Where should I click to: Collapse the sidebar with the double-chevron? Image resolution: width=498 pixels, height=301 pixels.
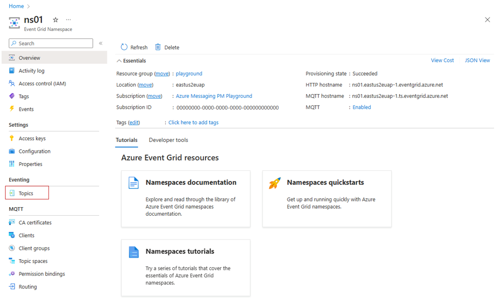pyautogui.click(x=100, y=43)
